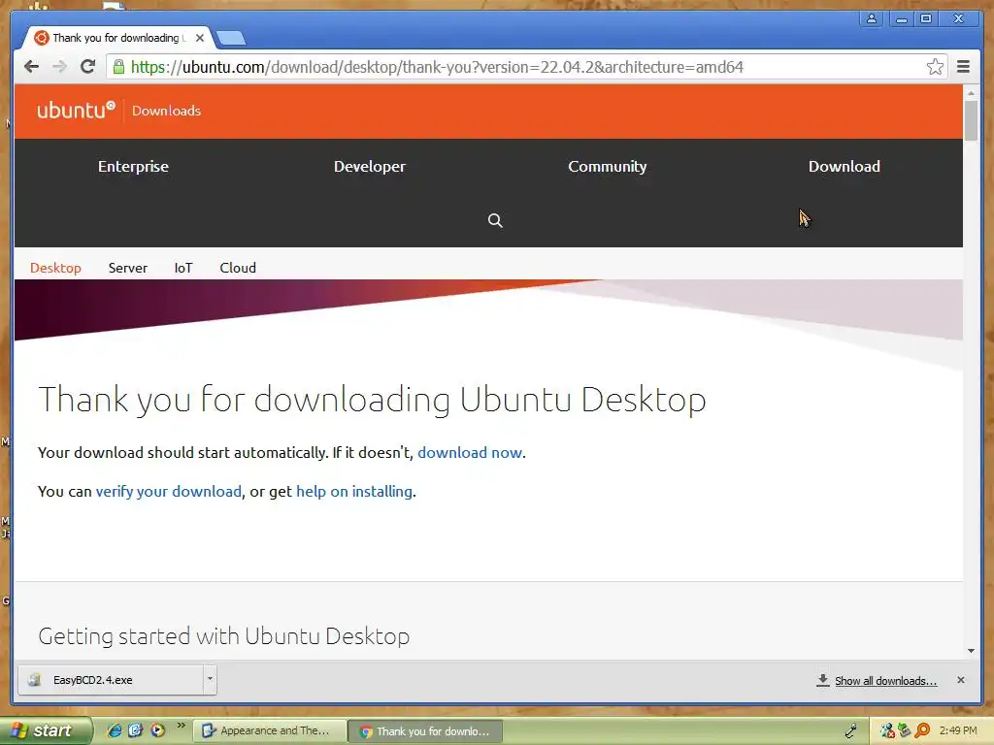Click the Ubuntu logo in header
The image size is (994, 745).
tap(76, 111)
